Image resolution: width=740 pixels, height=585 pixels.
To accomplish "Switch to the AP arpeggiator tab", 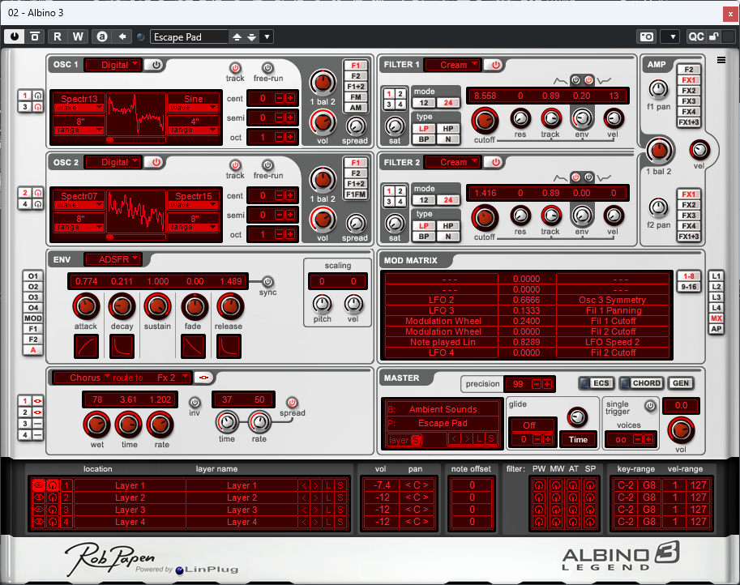I will 716,329.
